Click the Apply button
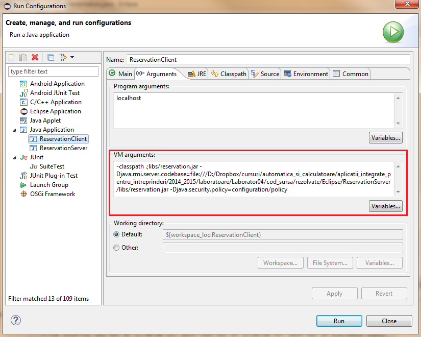 335,294
